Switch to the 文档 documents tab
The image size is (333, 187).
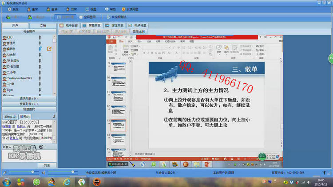pyautogui.click(x=43, y=25)
